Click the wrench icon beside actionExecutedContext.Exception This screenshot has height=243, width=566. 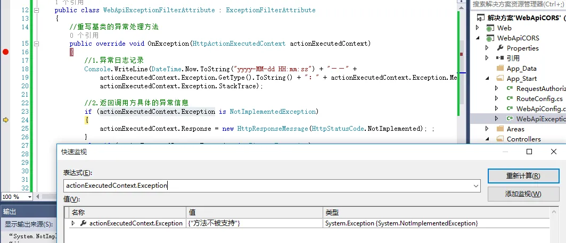83,223
